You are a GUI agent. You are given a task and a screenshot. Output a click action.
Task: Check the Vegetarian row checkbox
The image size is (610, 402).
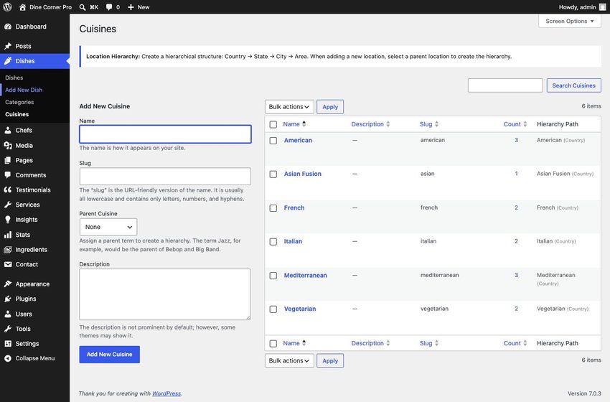273,309
